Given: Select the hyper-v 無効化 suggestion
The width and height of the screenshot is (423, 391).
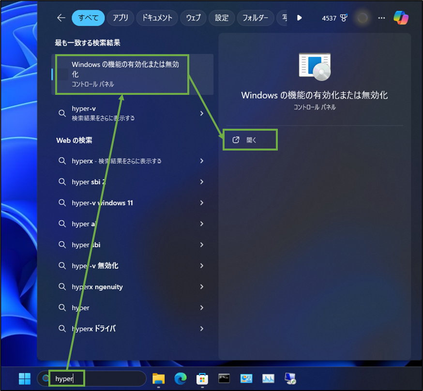Looking at the screenshot, I should 132,266.
